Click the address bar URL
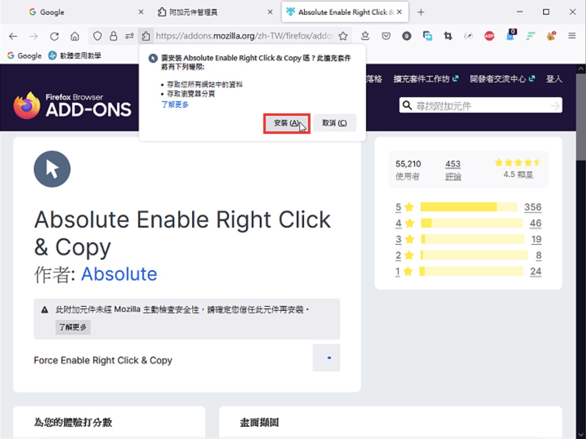 [x=244, y=36]
